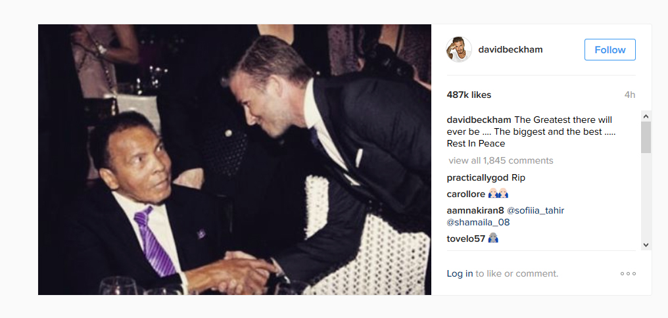
Task: Click the handshake post photo
Action: tap(235, 160)
